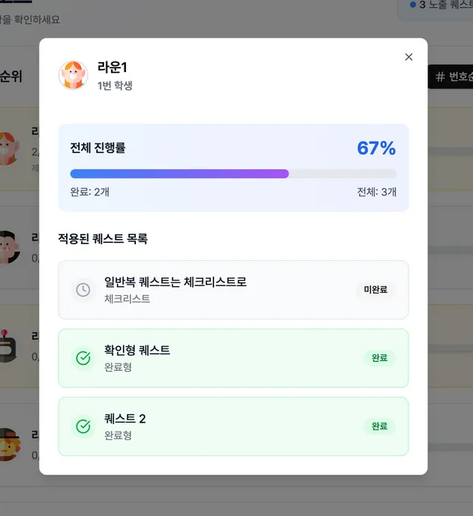The image size is (473, 516).
Task: Click the overall progress bar
Action: pyautogui.click(x=232, y=174)
